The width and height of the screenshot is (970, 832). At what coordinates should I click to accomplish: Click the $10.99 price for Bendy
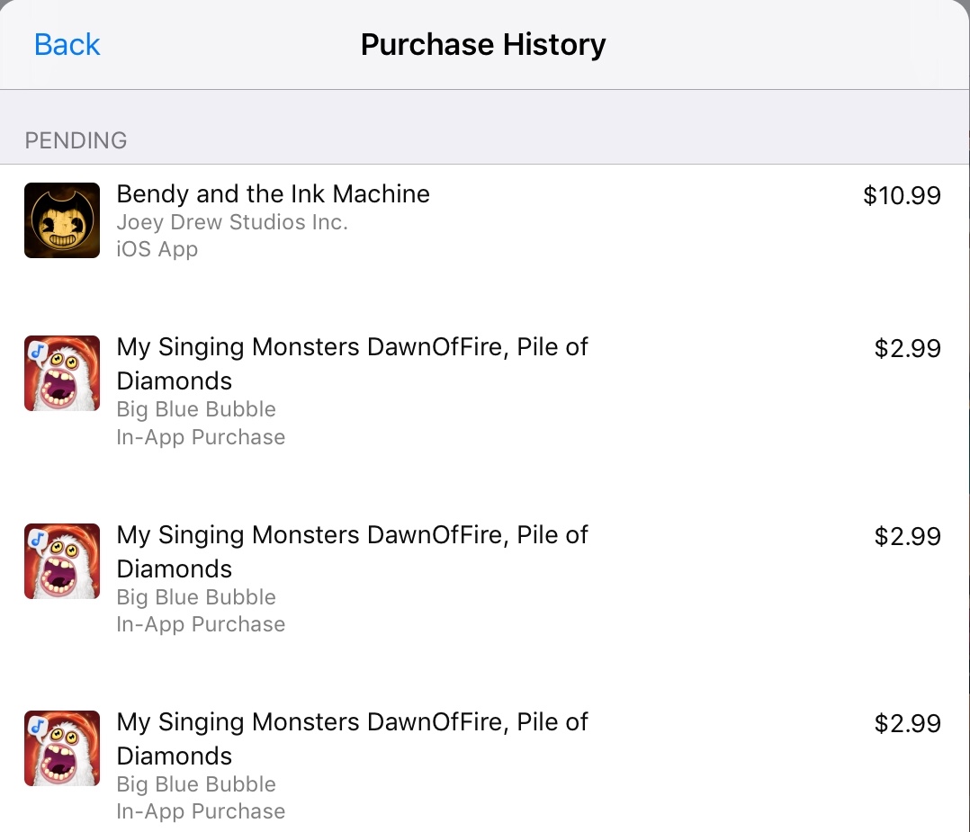point(902,196)
